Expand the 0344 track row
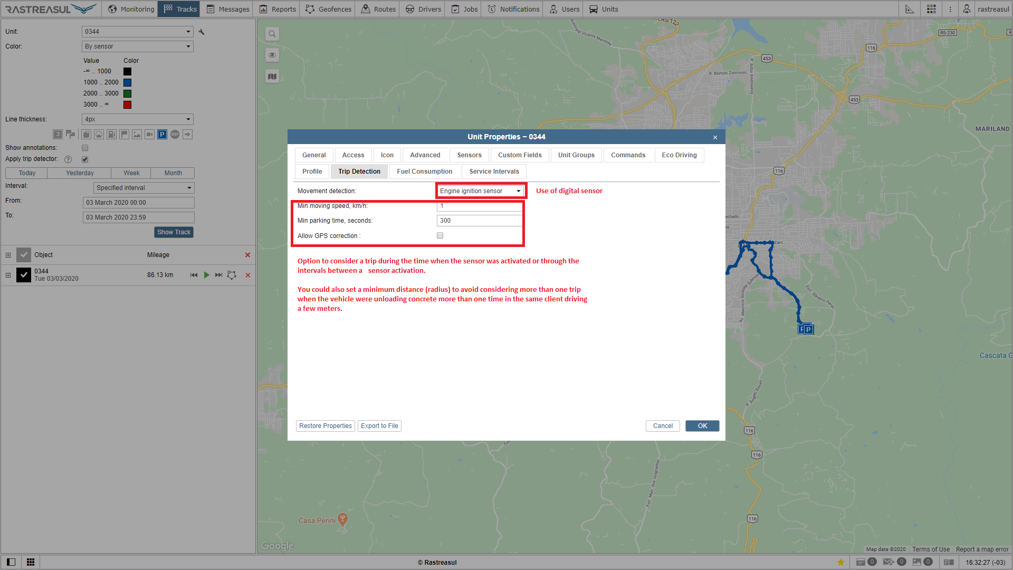This screenshot has width=1013, height=570. click(x=8, y=275)
